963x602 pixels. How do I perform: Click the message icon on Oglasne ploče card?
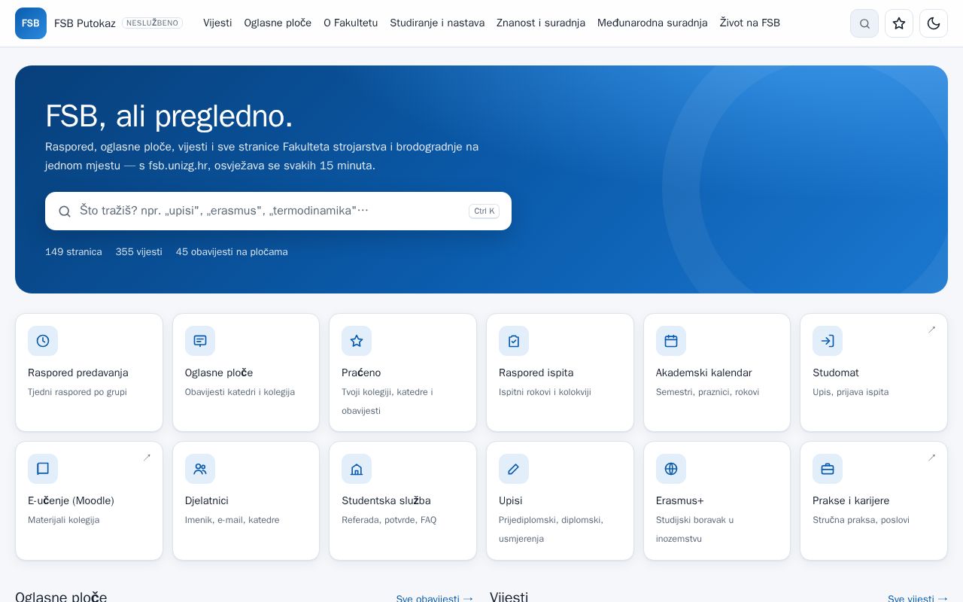point(200,341)
